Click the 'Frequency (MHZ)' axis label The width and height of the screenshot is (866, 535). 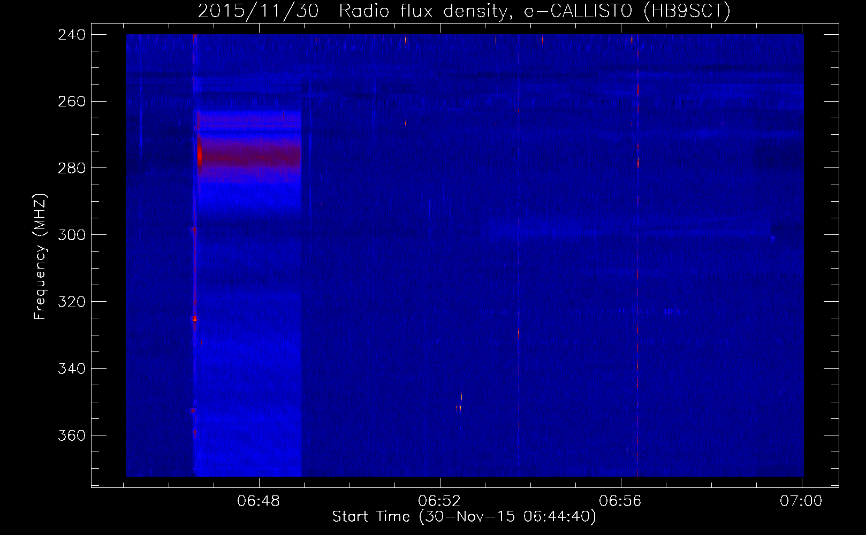(x=40, y=257)
